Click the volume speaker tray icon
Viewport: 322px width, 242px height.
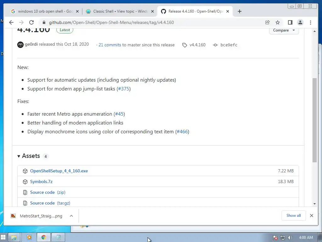(x=290, y=238)
